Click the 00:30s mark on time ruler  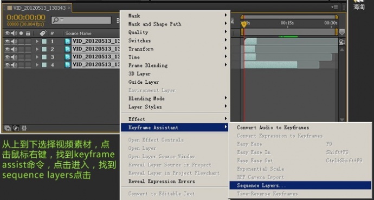[x=331, y=23]
